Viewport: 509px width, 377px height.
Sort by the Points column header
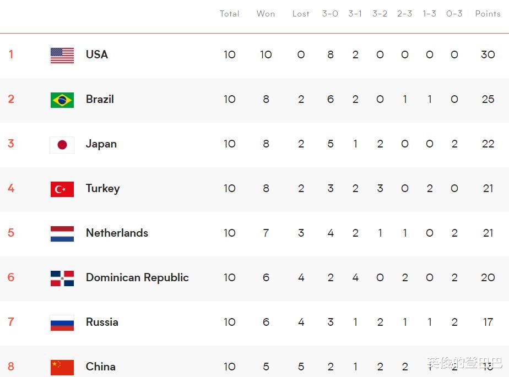pyautogui.click(x=488, y=14)
